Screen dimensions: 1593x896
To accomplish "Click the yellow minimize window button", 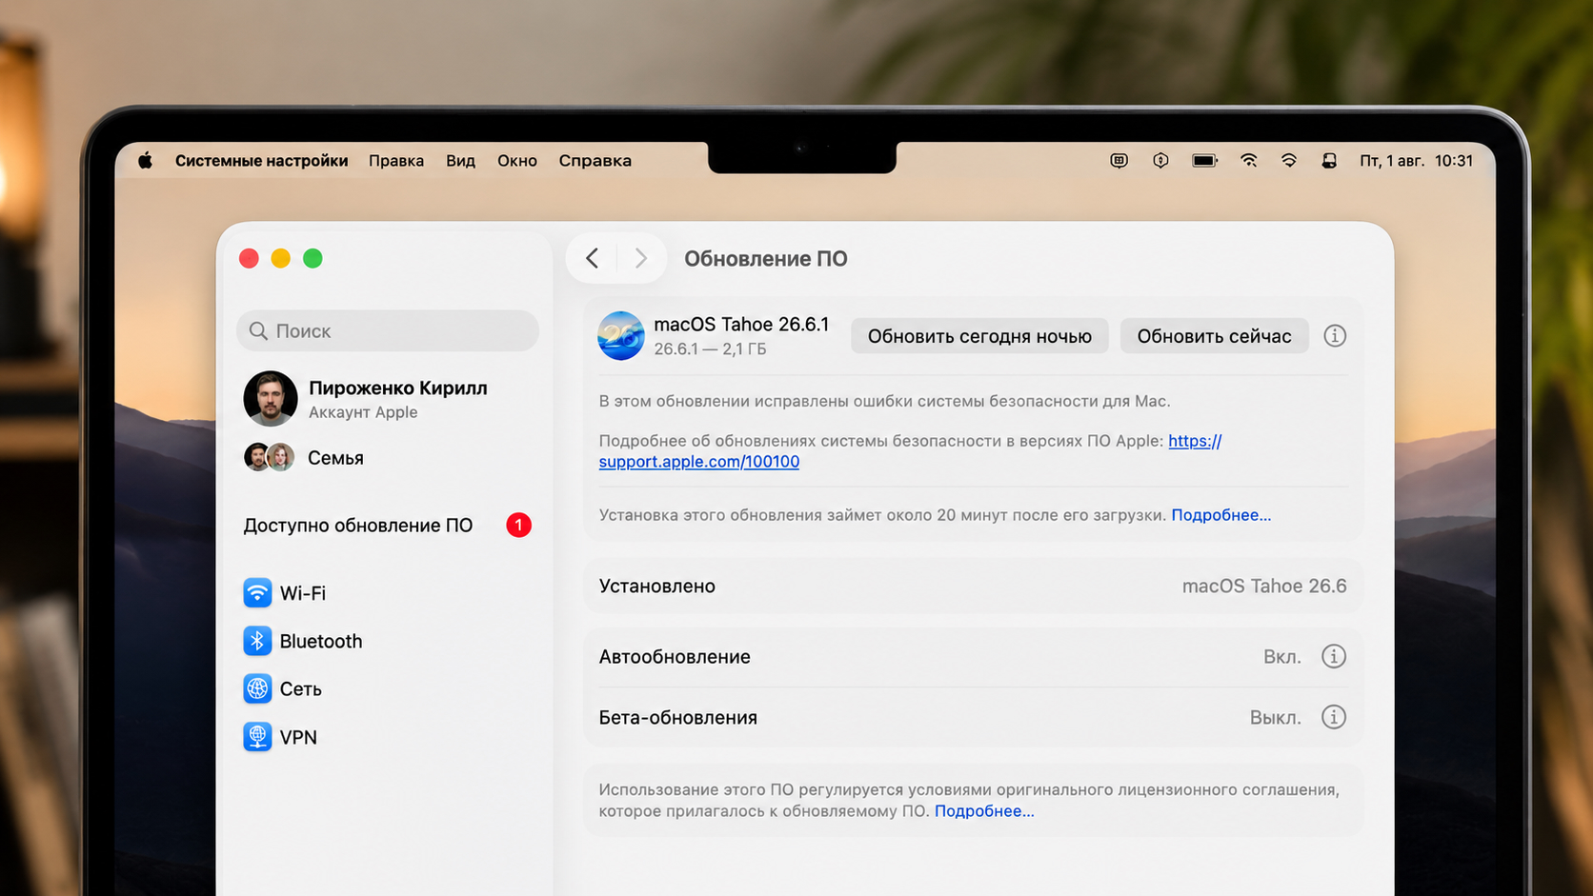I will pyautogui.click(x=281, y=258).
